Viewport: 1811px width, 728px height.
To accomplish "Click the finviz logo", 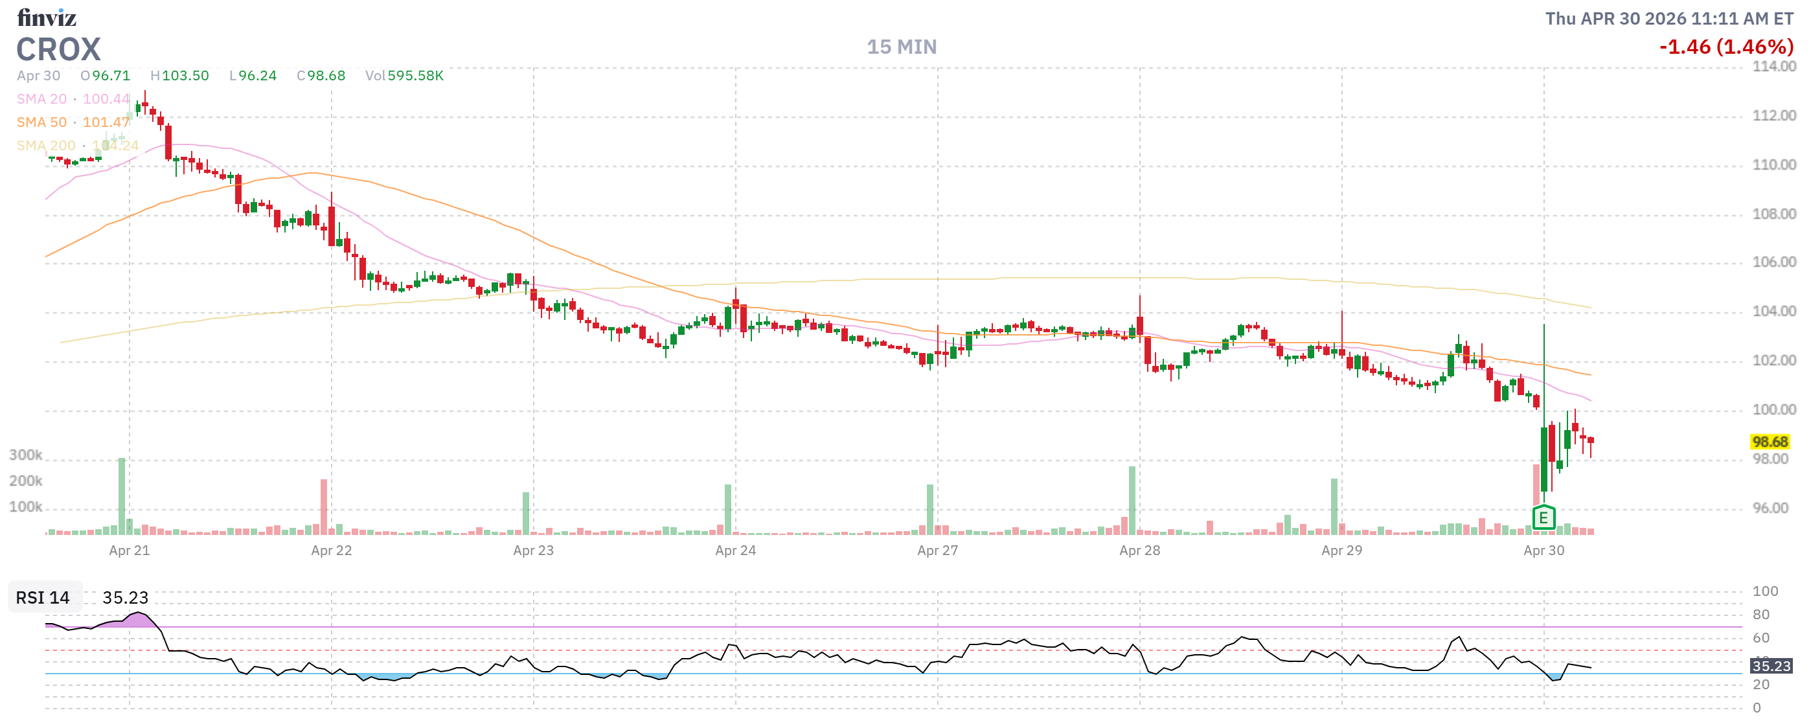I will click(x=47, y=17).
